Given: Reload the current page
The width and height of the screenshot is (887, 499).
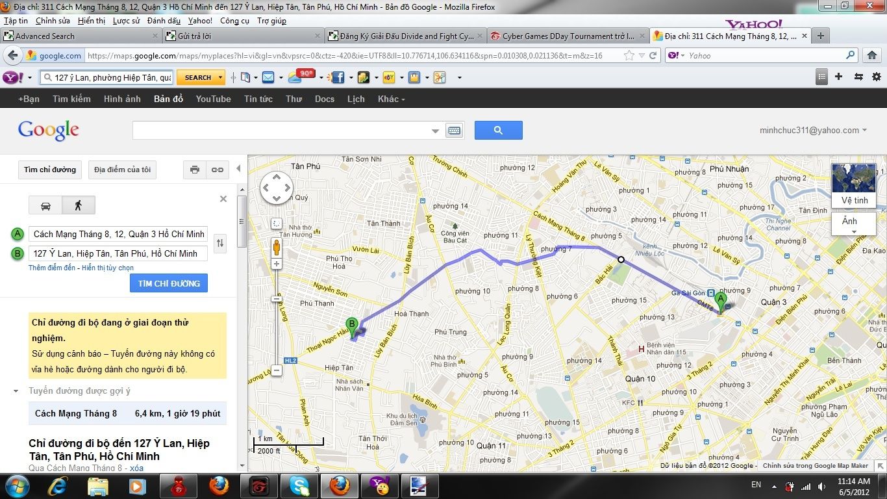Looking at the screenshot, I should click(x=653, y=56).
